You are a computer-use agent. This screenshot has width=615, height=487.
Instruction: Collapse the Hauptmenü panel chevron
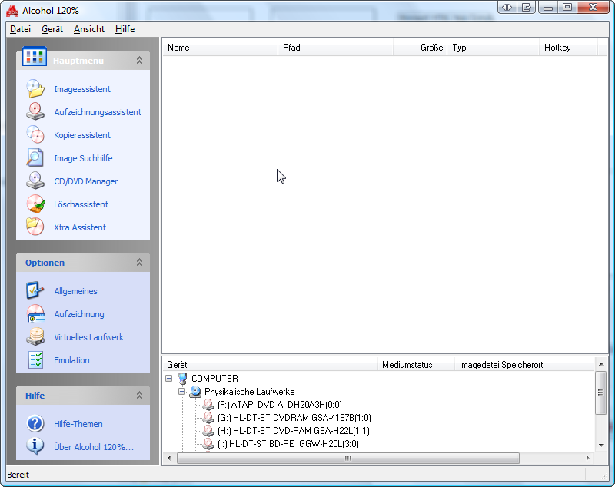pyautogui.click(x=139, y=61)
